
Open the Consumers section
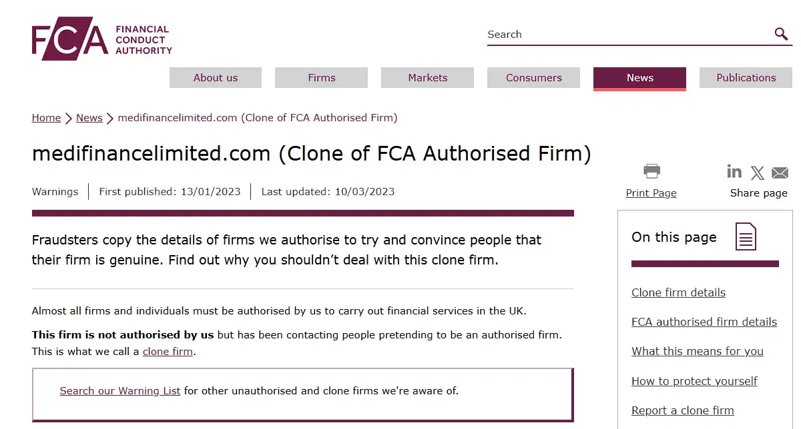[533, 77]
